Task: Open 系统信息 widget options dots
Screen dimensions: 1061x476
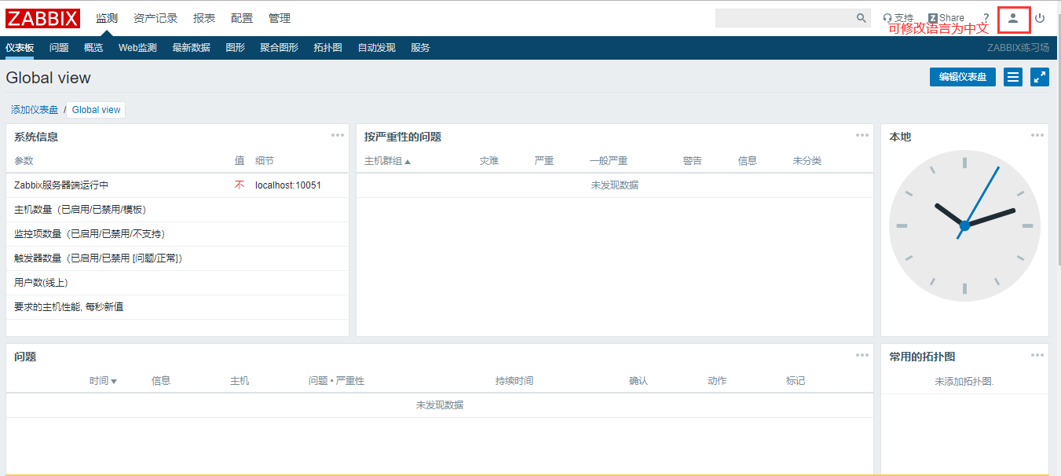Action: coord(338,135)
